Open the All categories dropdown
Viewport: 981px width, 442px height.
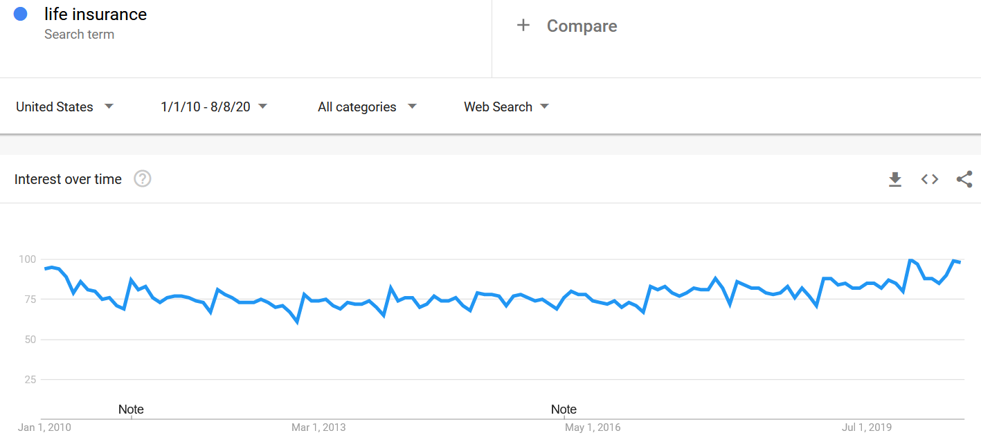367,107
